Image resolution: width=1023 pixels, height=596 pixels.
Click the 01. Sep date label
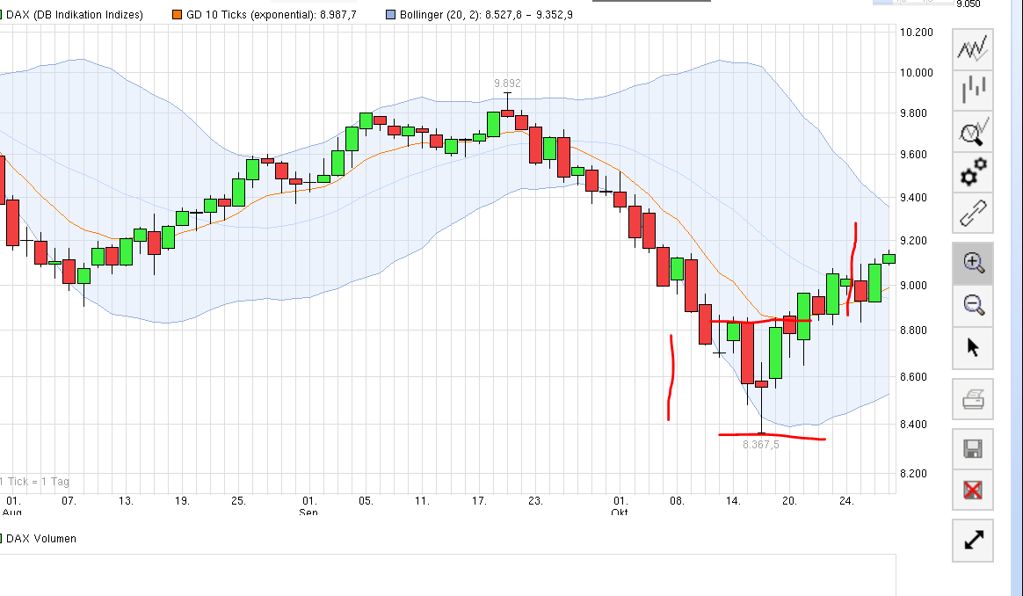pos(309,506)
